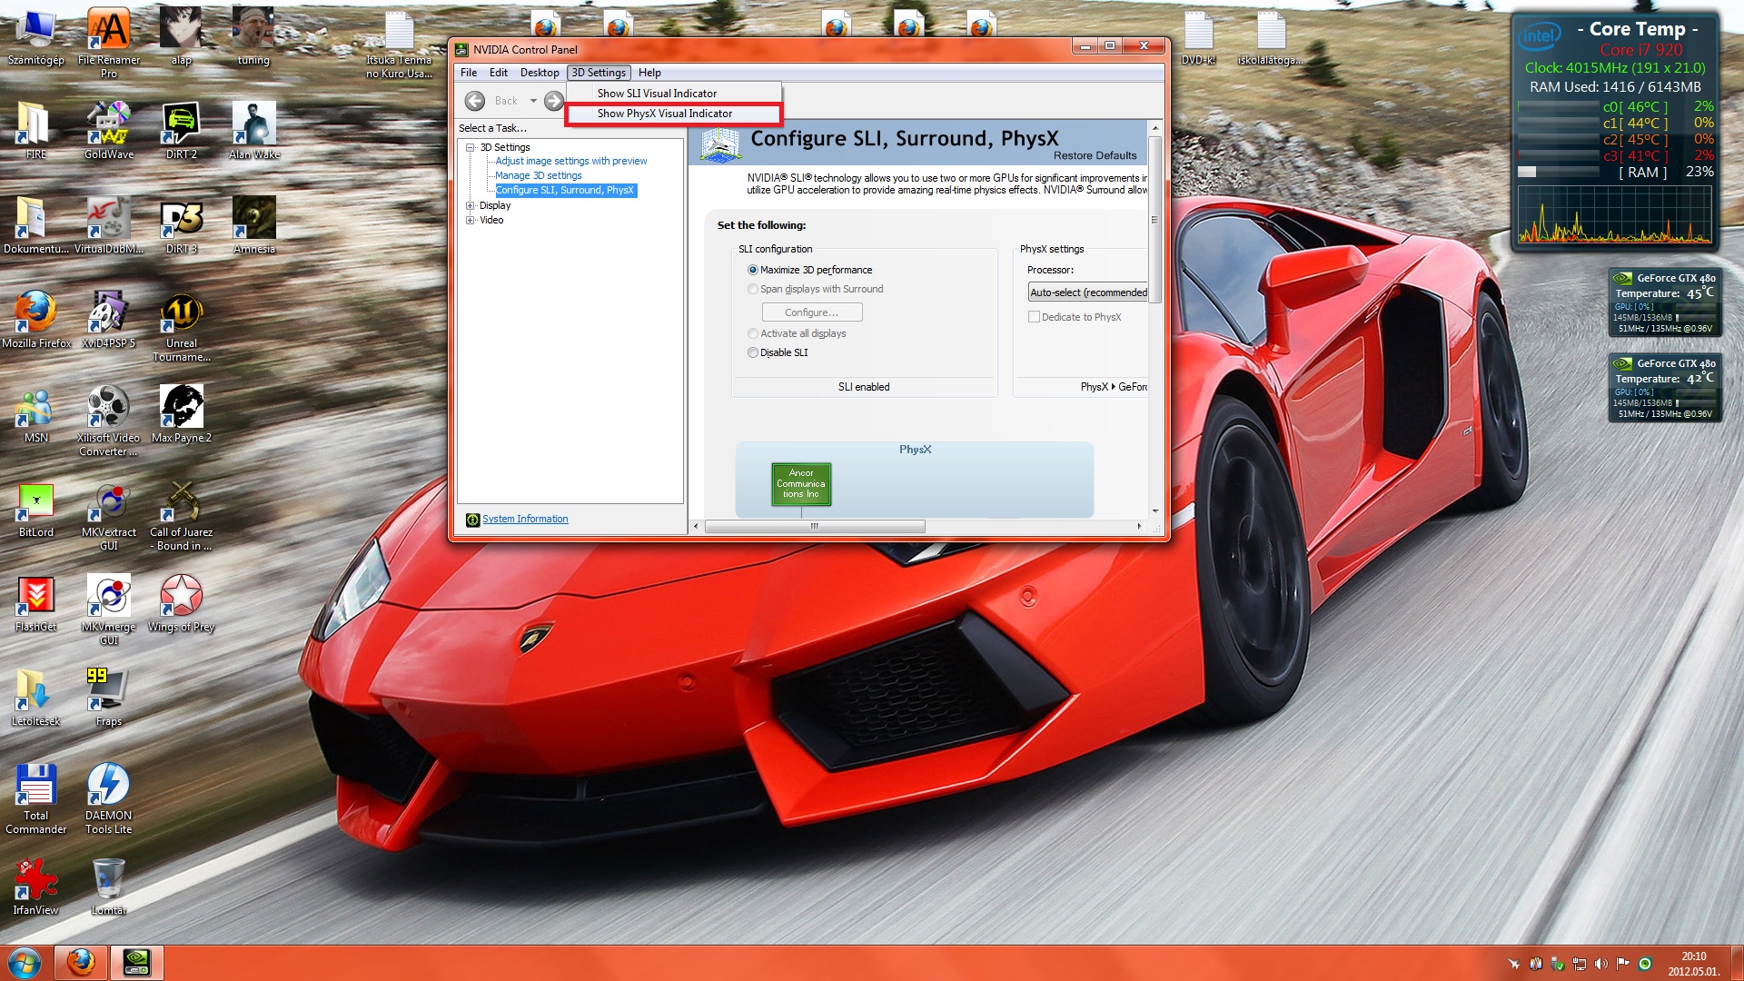The height and width of the screenshot is (981, 1744).
Task: Click Firefox icon in the taskbar
Action: point(81,963)
